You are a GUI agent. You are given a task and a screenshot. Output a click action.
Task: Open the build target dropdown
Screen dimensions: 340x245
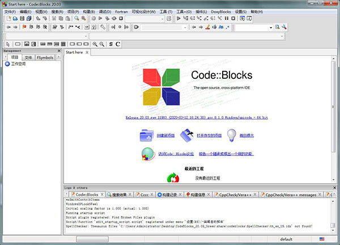point(163,19)
